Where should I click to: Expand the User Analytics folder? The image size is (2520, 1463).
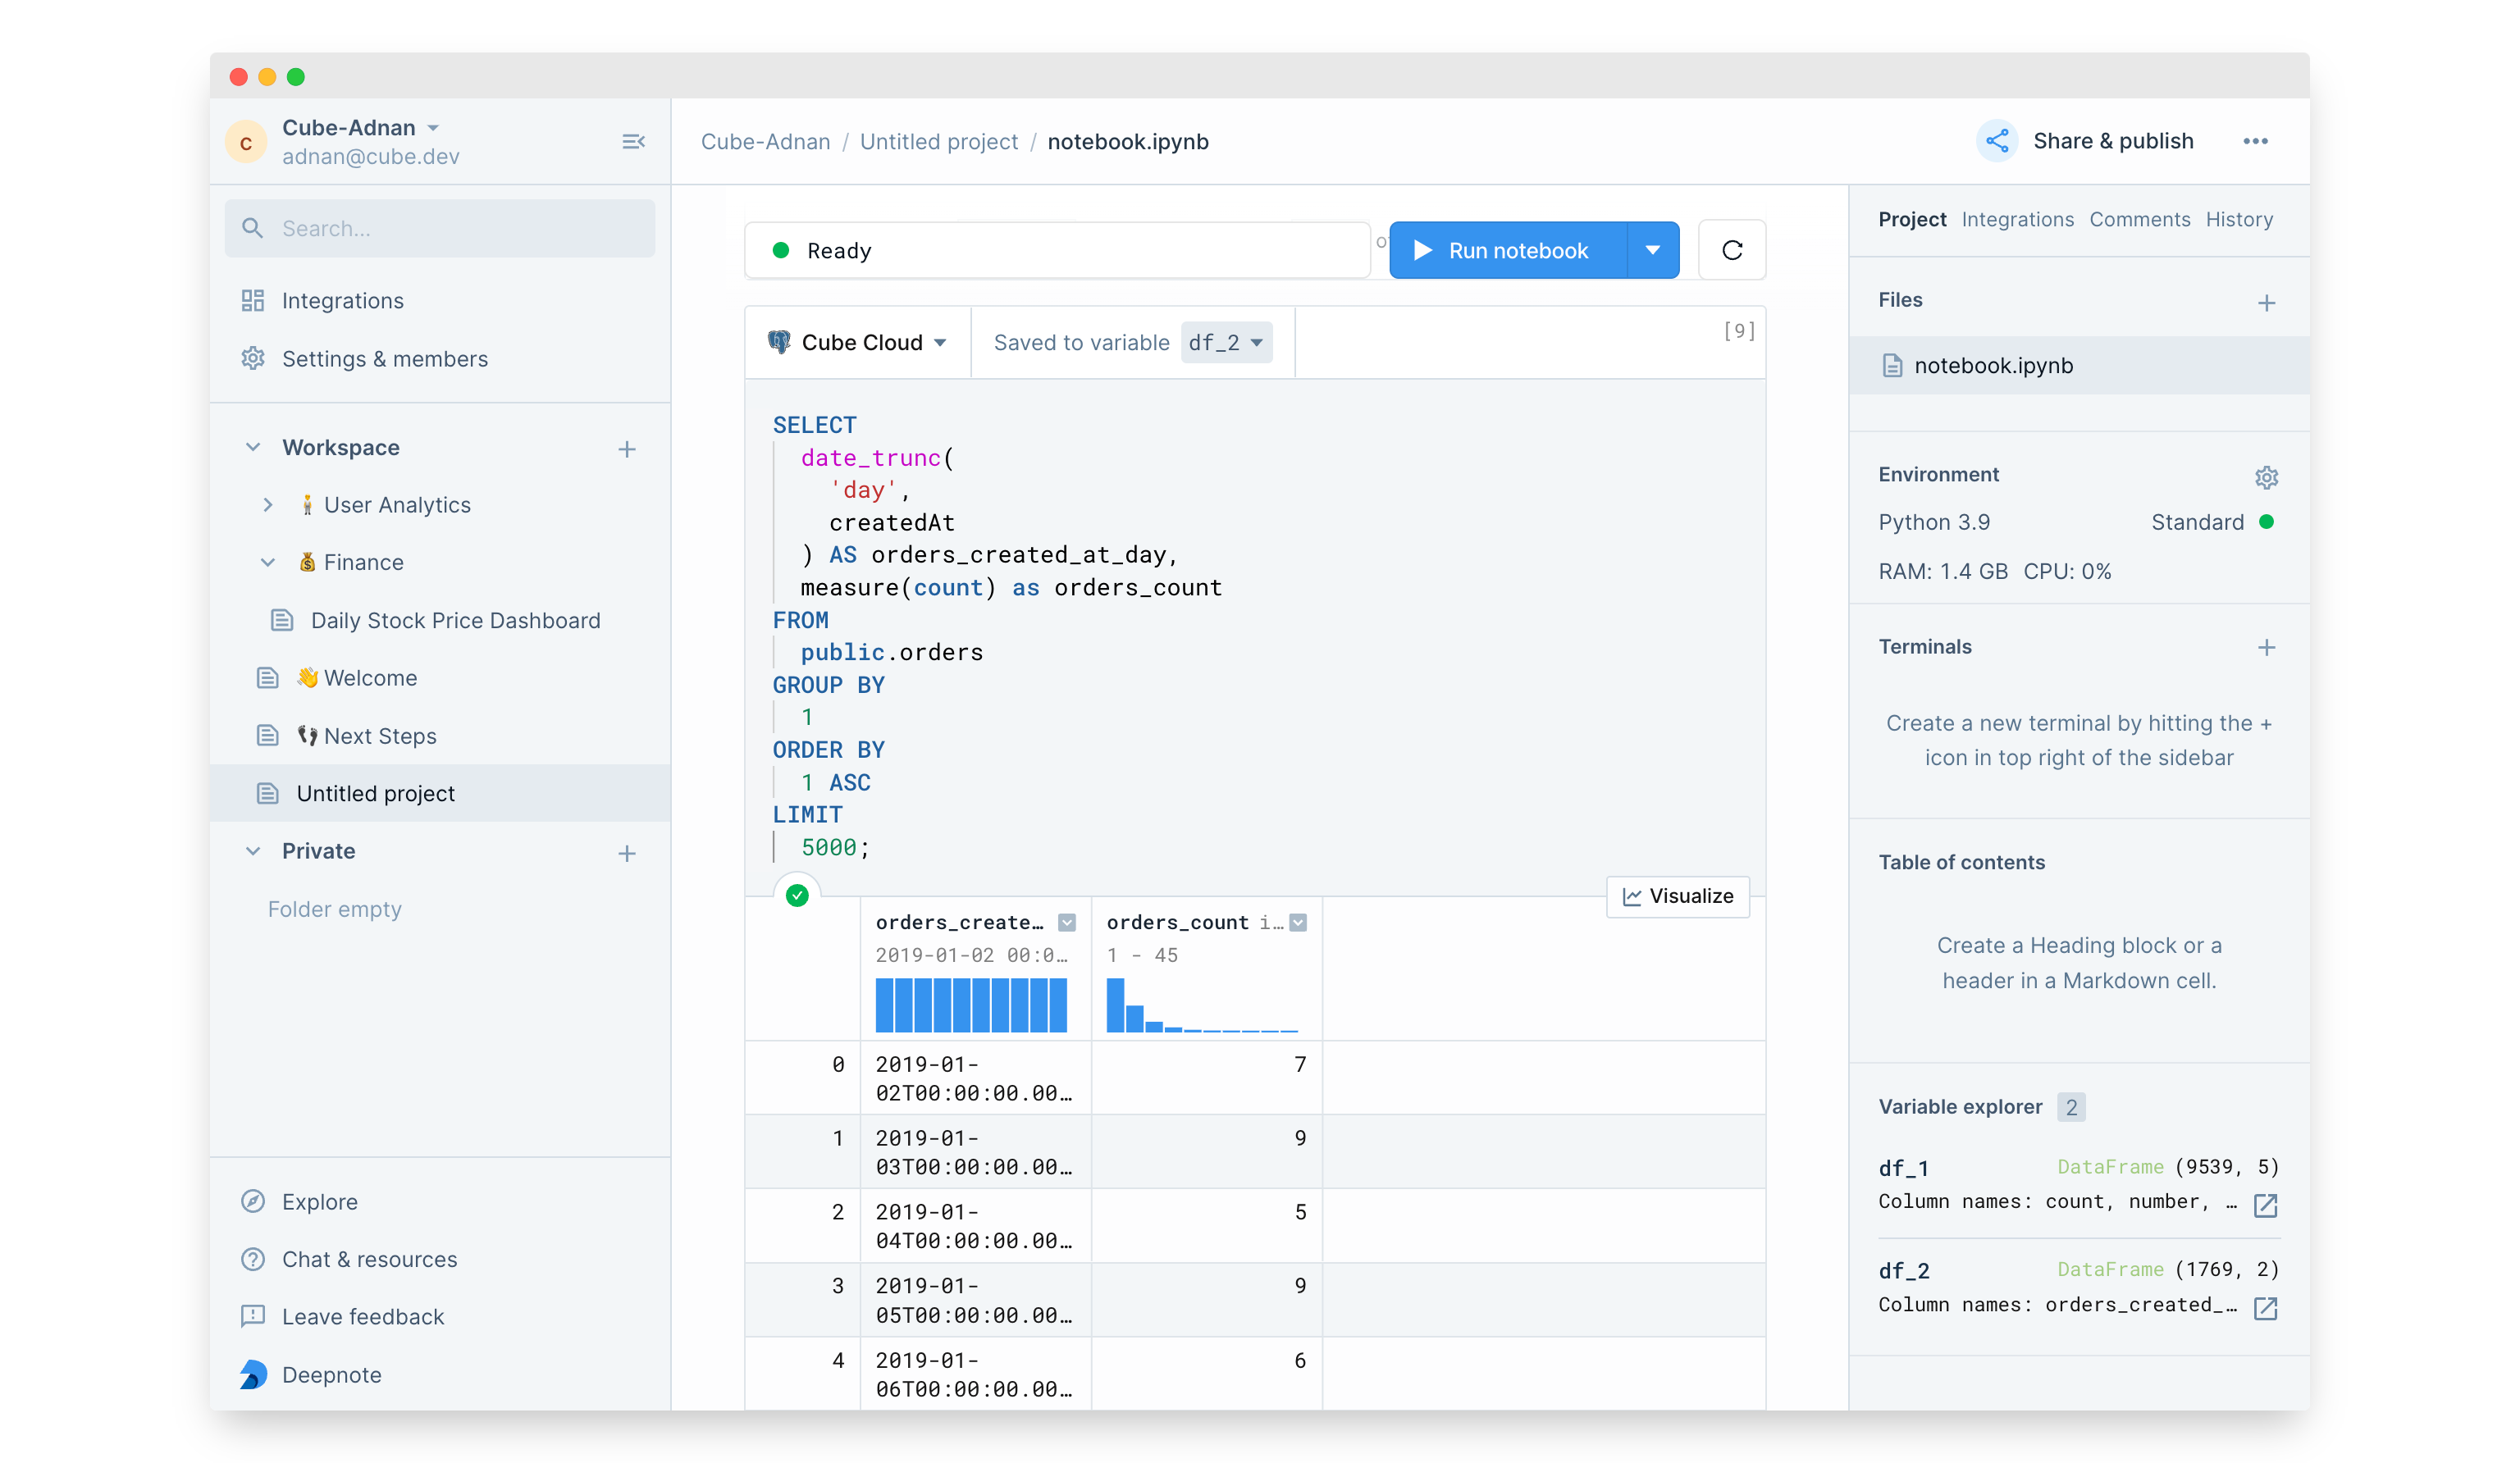point(268,505)
